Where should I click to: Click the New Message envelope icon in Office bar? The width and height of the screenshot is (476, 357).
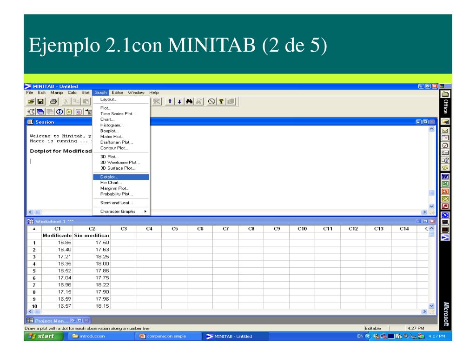[x=445, y=131]
